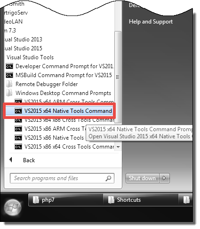The image size is (200, 229).
Task: Go Back to the main Start menu
Action: tap(29, 160)
